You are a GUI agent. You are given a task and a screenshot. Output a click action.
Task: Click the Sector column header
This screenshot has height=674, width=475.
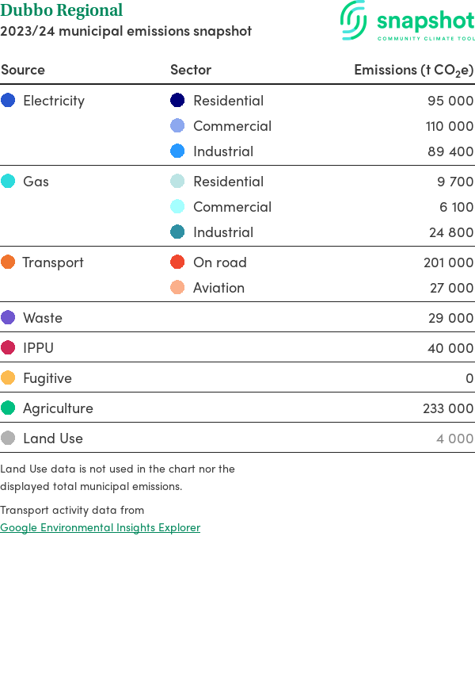click(x=191, y=70)
